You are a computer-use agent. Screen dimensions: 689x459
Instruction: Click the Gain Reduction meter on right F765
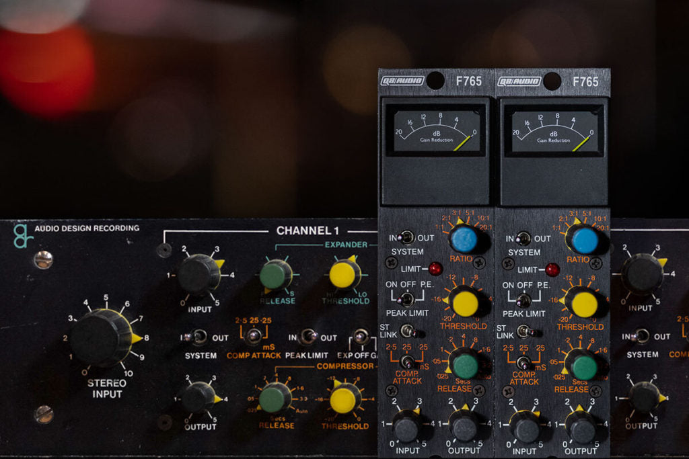coord(554,132)
